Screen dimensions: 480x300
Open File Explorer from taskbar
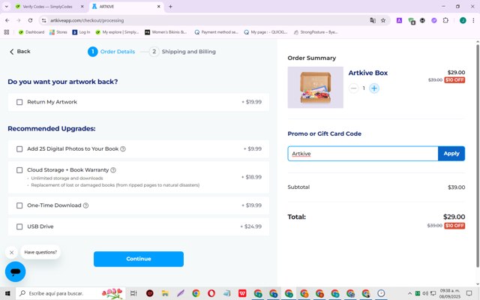[165, 293]
